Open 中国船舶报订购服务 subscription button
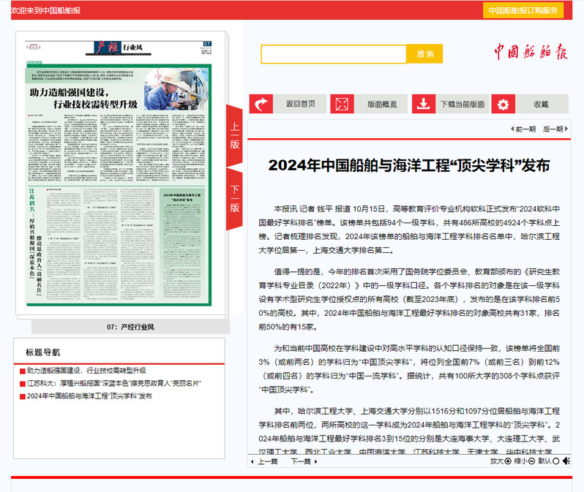 click(x=523, y=10)
